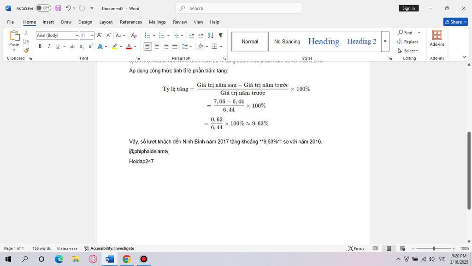This screenshot has height=266, width=472.
Task: Click the Search box in title bar
Action: [239, 8]
